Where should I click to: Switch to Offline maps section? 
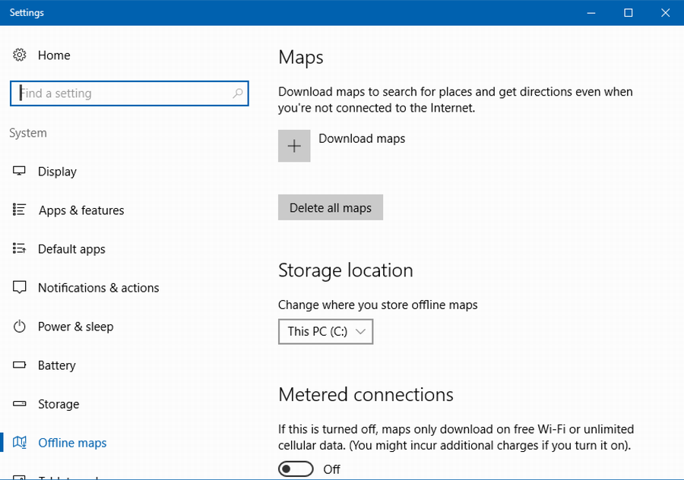[71, 442]
